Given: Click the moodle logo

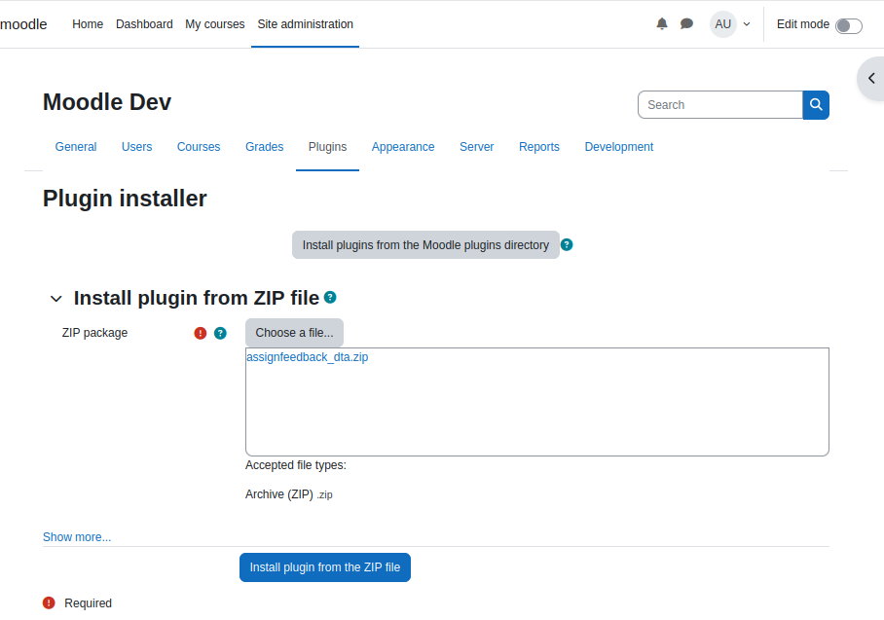Looking at the screenshot, I should (x=23, y=24).
